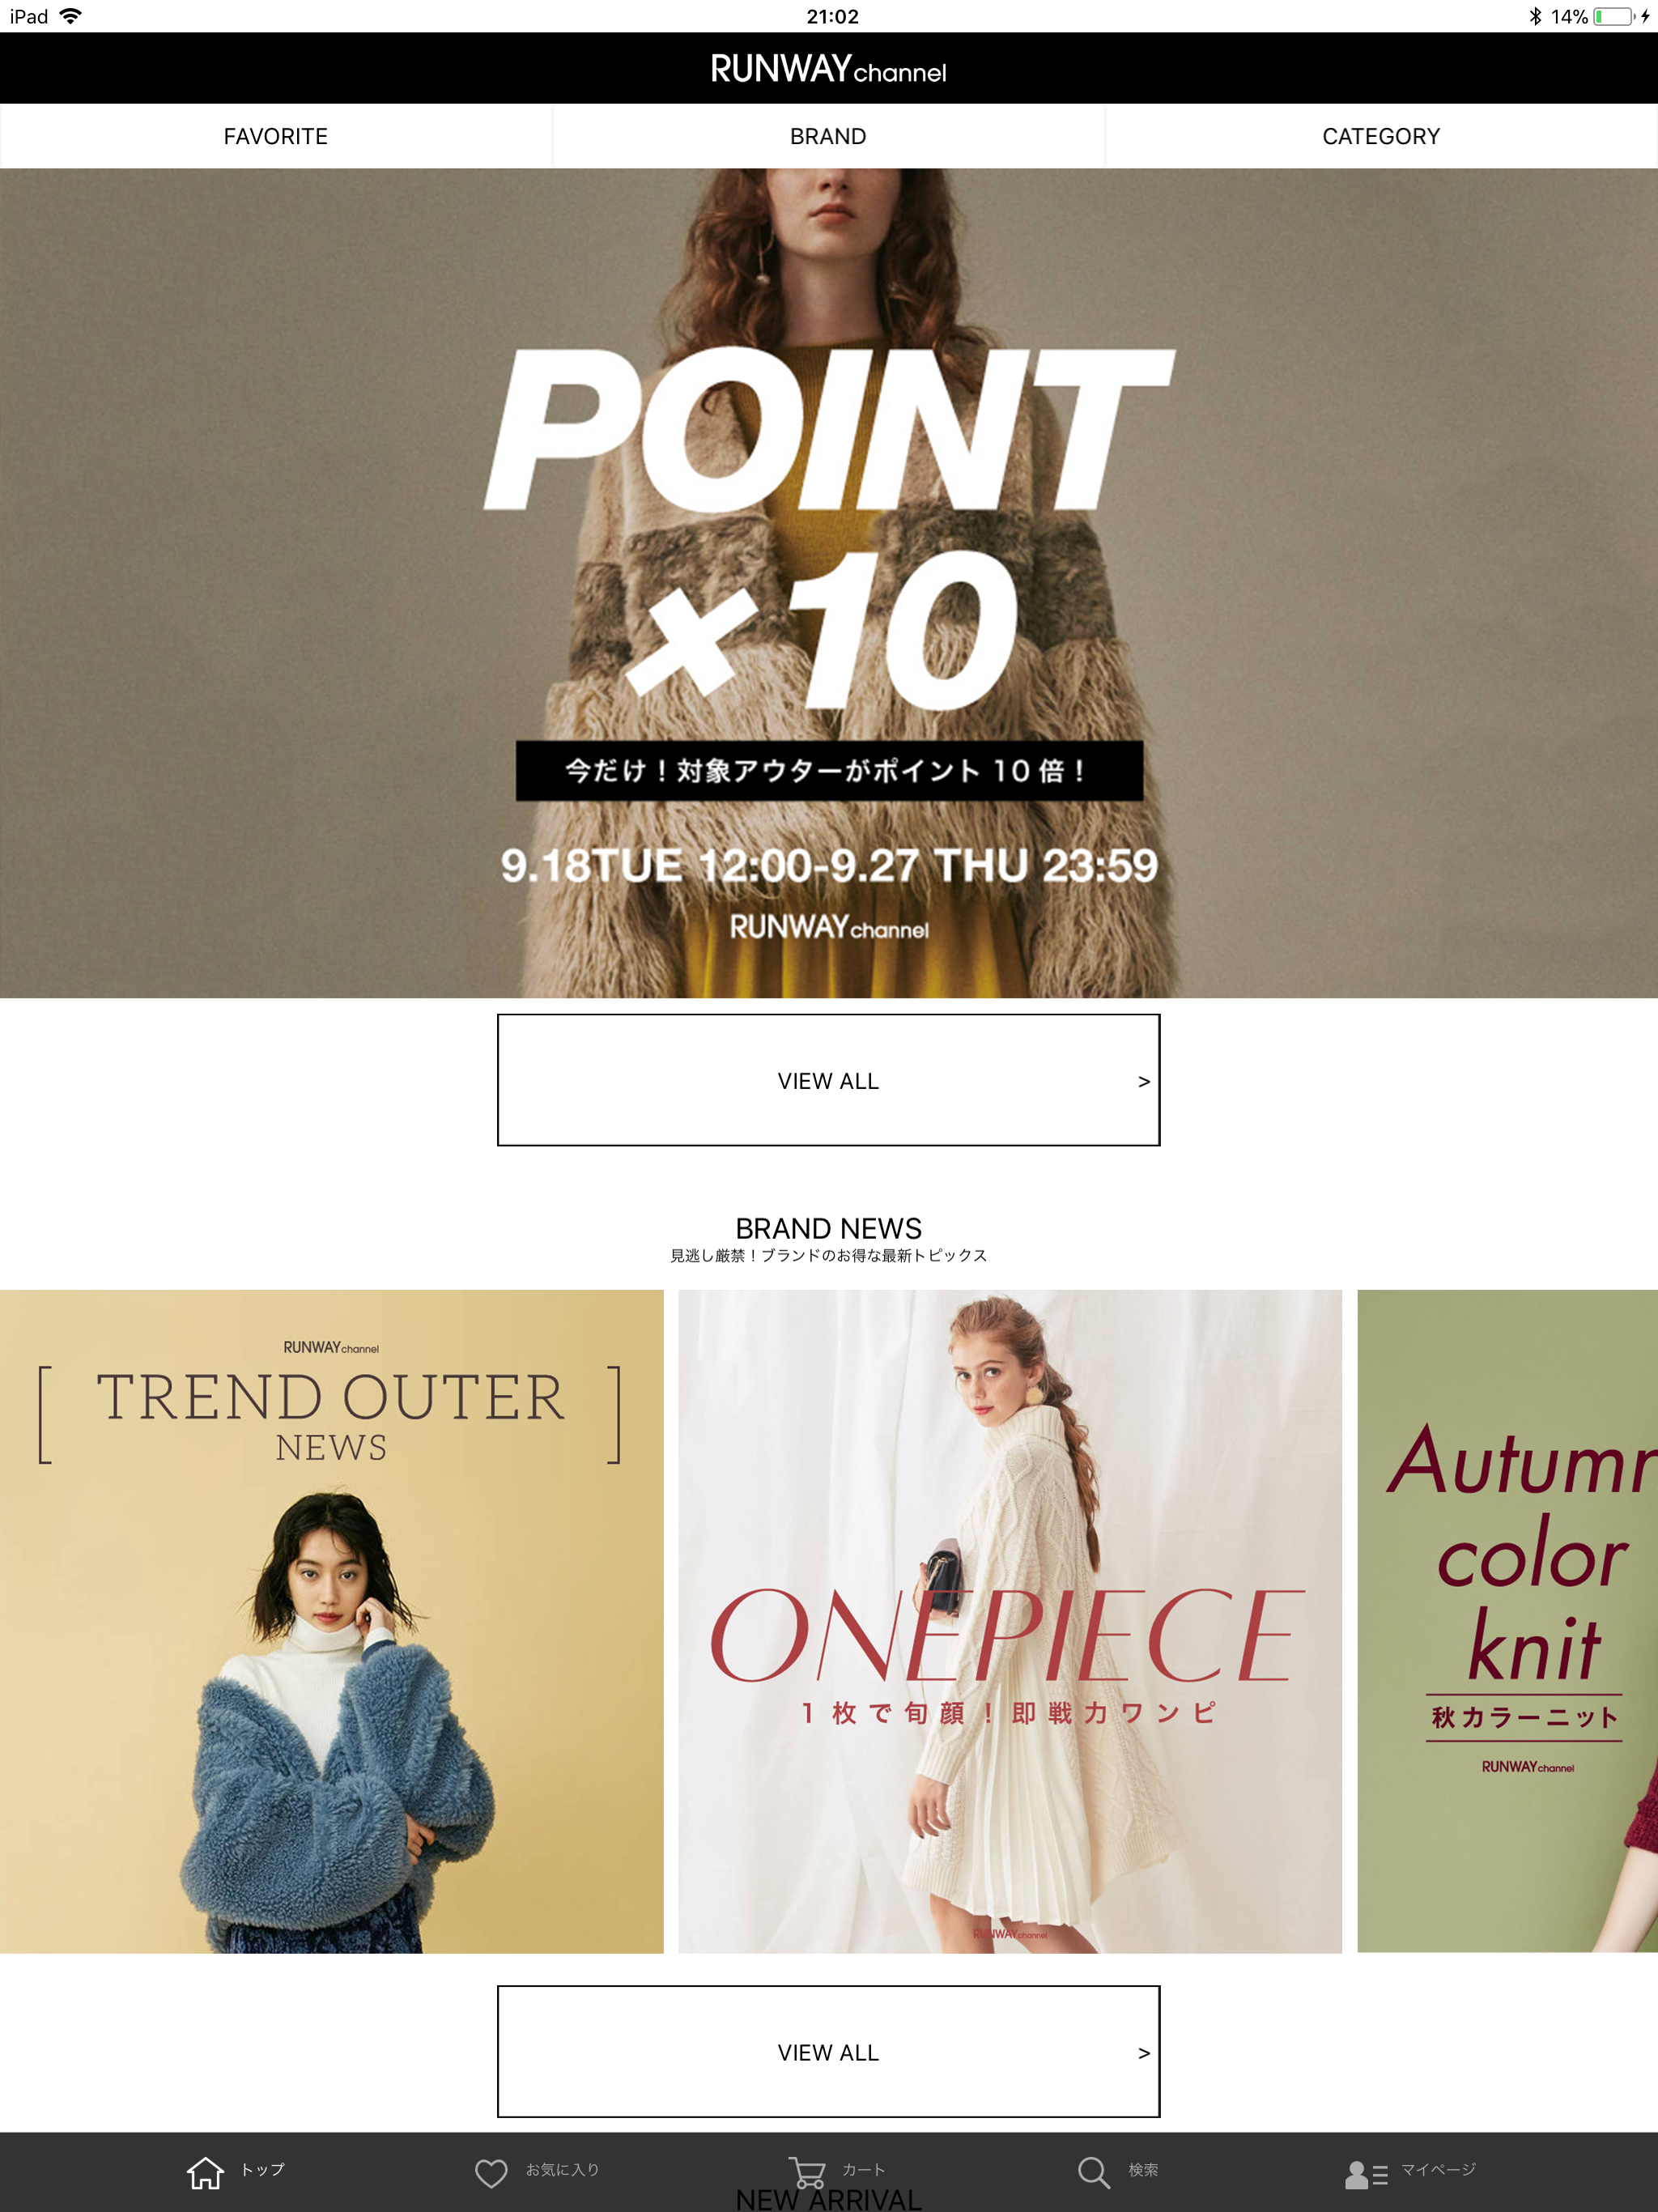Open My Page person icon
This screenshot has height=2212, width=1658.
pyautogui.click(x=1365, y=2174)
